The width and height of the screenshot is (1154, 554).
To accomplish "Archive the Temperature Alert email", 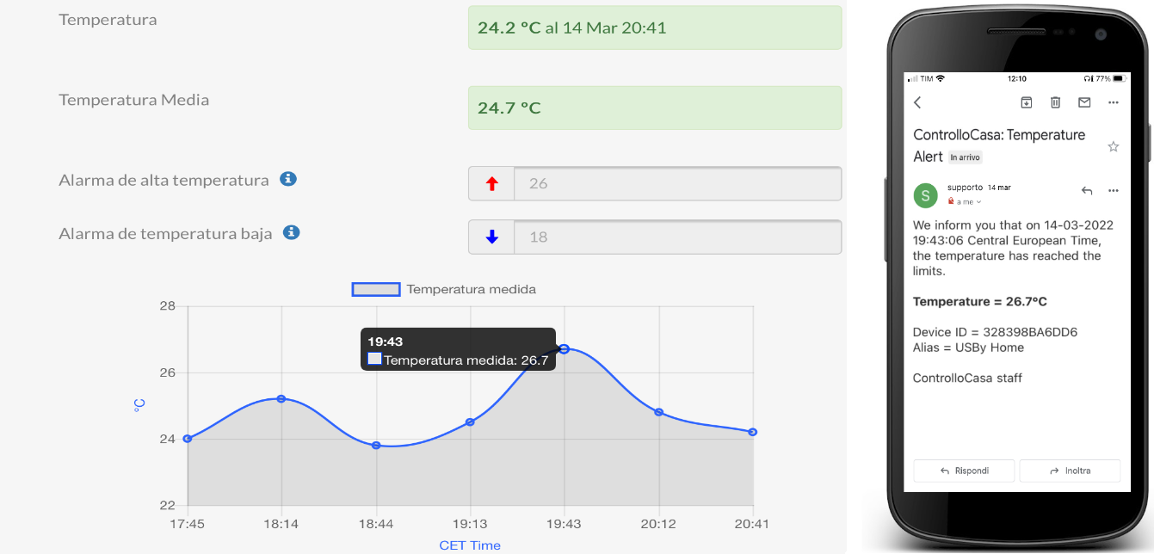I will pos(1027,102).
